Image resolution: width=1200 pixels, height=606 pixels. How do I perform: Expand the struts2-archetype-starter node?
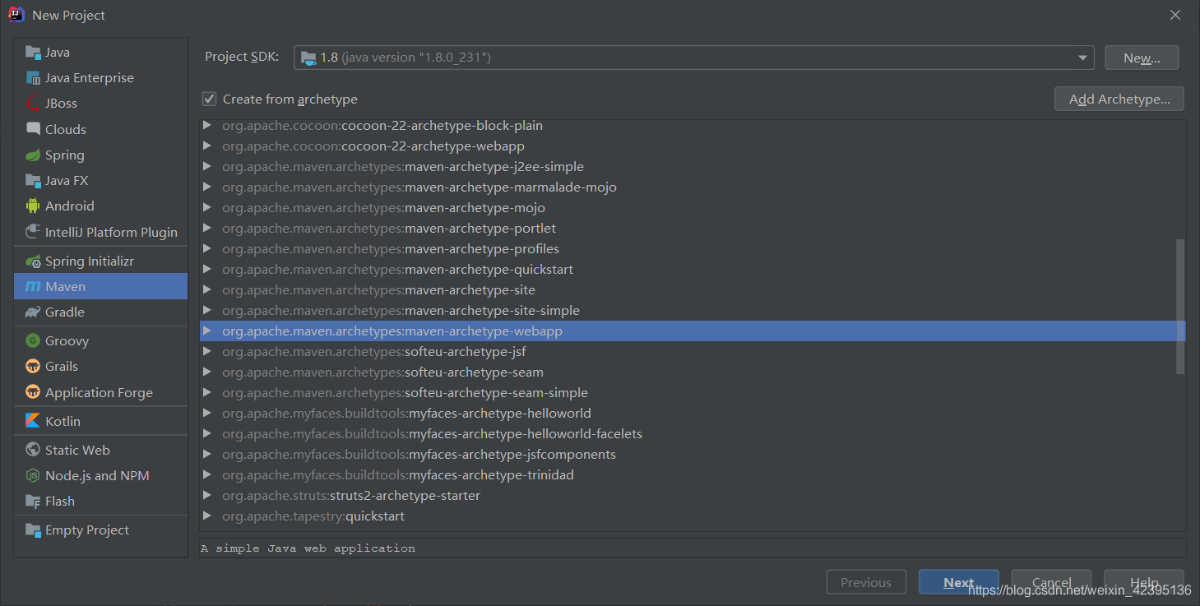207,496
